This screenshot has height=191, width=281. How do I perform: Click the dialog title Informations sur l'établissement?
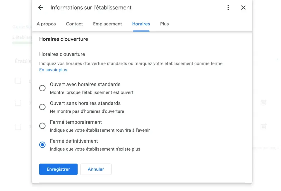tap(91, 8)
